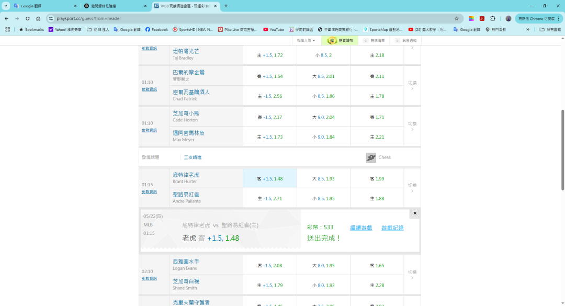Screen dimensions: 565x306
Task: Pick 小 8.5, 1.95 for the Cardinals game
Action: pyautogui.click(x=323, y=199)
